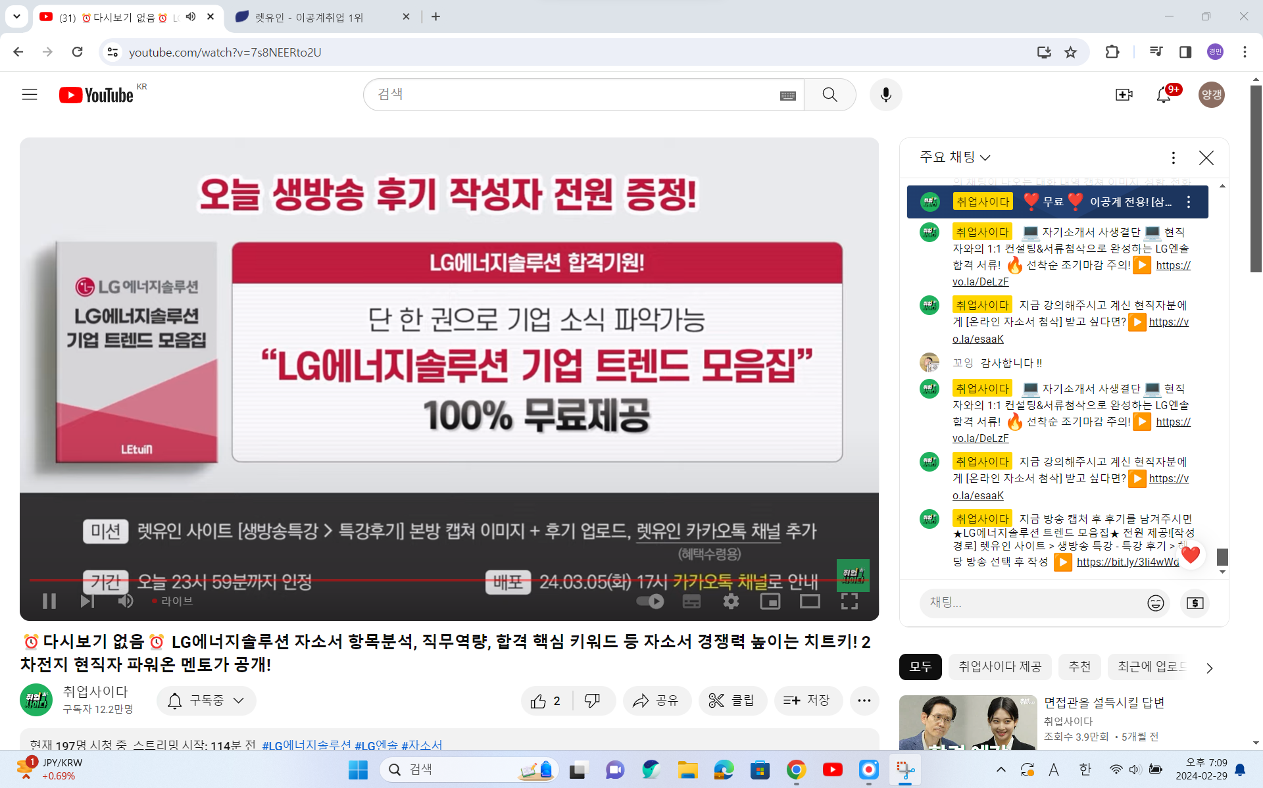
Task: Open Windows Start menu
Action: click(358, 770)
